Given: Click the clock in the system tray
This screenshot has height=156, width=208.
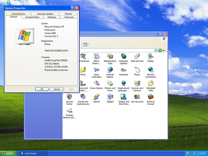Looking at the screenshot, I should pyautogui.click(x=201, y=154).
